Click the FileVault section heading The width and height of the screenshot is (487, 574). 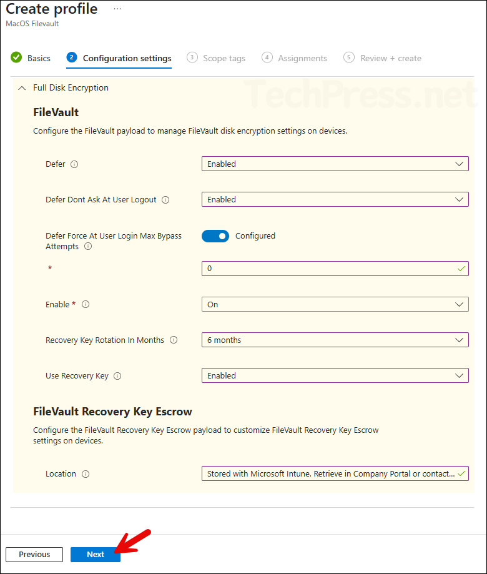click(56, 112)
